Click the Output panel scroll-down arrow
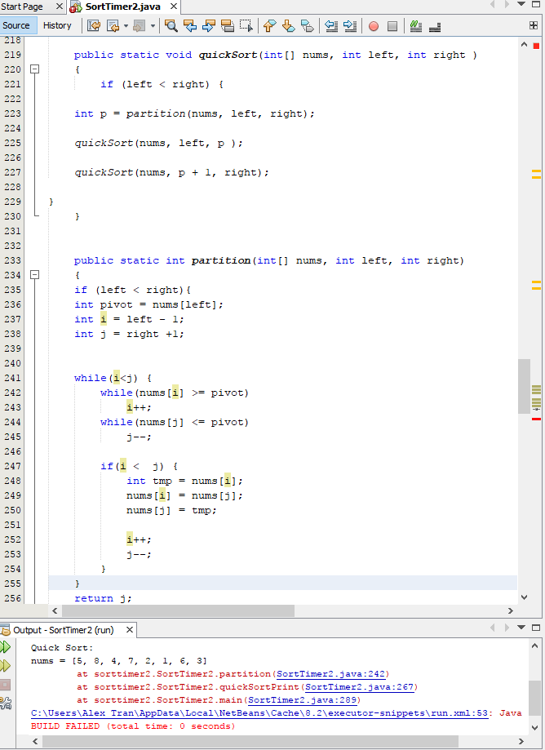 pos(534,727)
